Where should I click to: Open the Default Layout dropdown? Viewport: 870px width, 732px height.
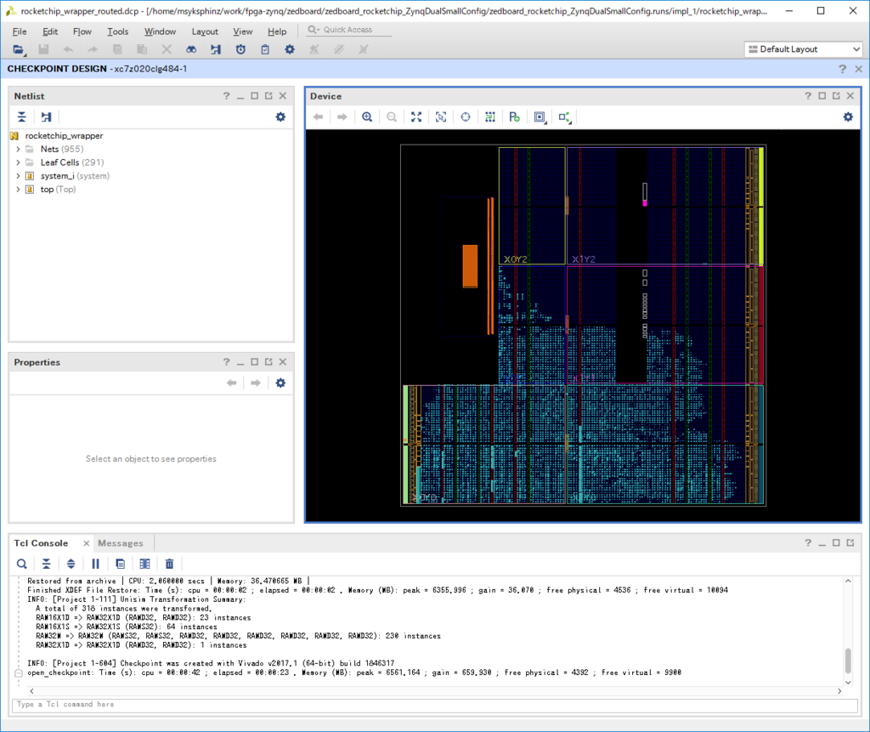pyautogui.click(x=803, y=49)
